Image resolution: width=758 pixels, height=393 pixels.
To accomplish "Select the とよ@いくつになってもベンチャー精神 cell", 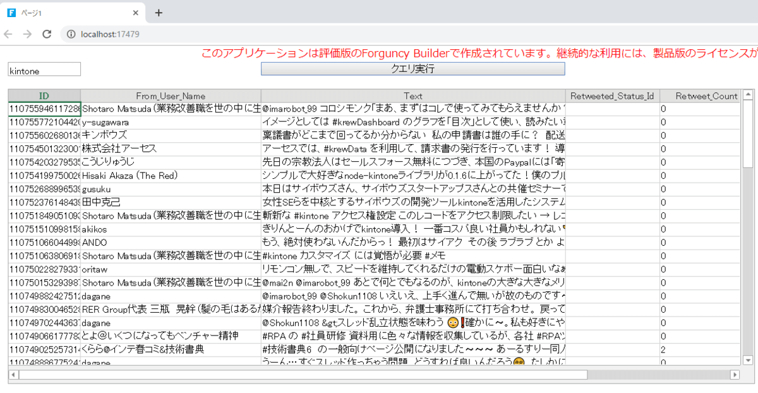I will click(171, 336).
